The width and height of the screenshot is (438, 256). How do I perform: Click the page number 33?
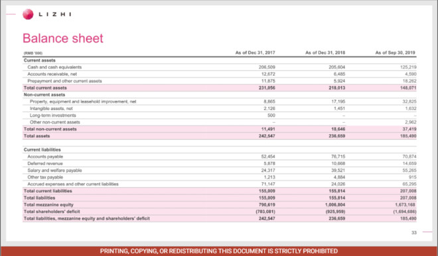414,233
